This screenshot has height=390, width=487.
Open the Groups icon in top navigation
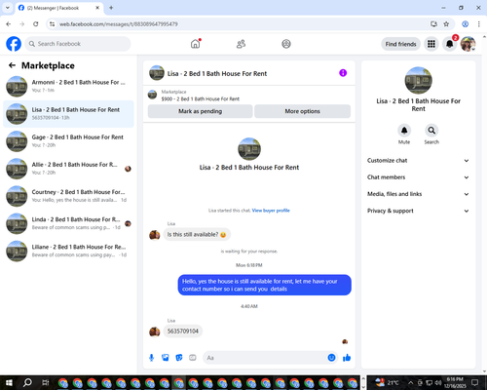286,44
